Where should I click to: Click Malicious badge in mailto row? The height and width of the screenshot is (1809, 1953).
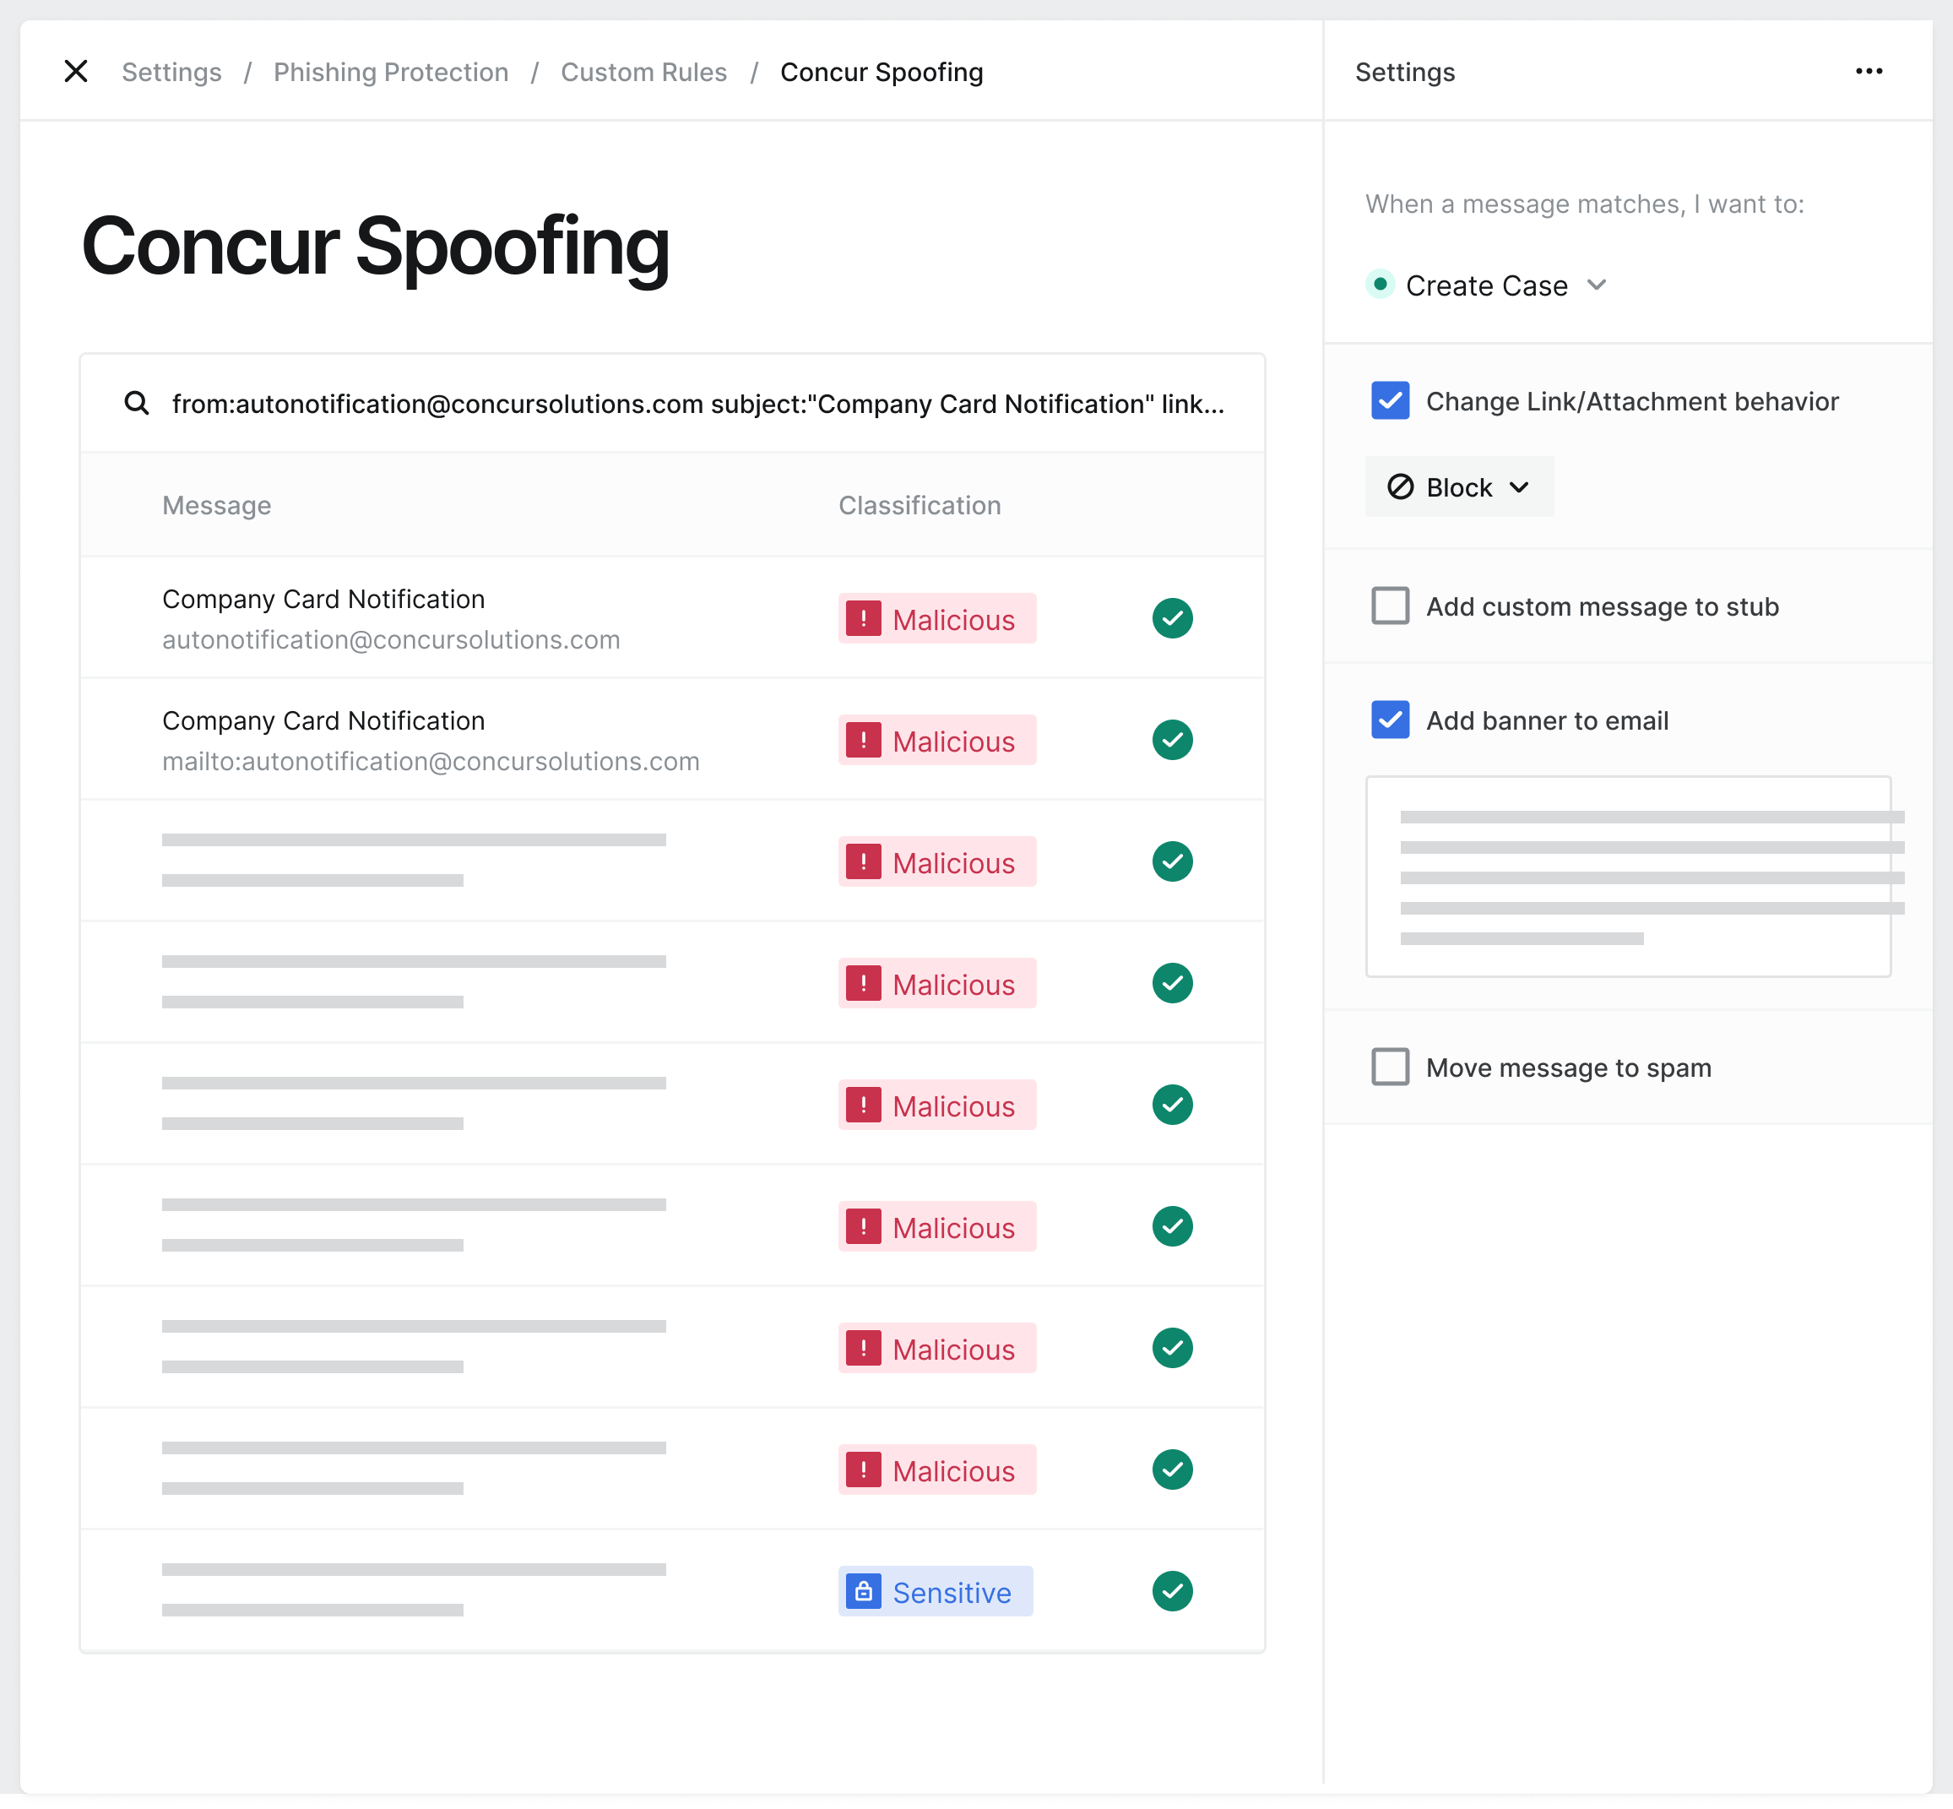pos(936,740)
